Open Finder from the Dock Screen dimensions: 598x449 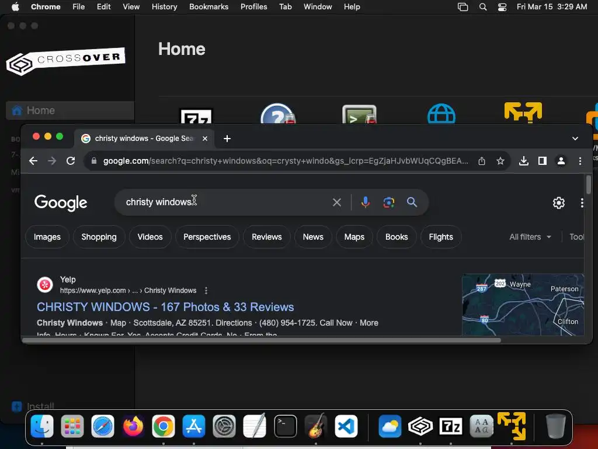tap(42, 426)
